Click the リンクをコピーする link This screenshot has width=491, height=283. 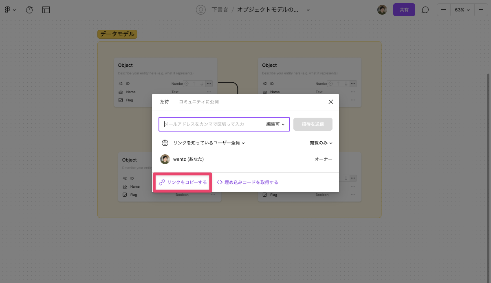(x=182, y=182)
